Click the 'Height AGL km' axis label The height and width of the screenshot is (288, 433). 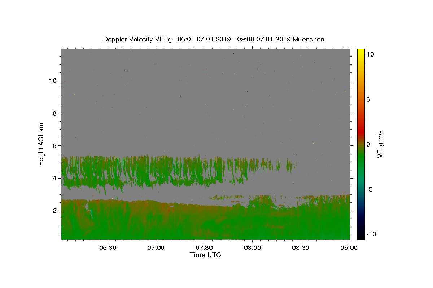click(x=41, y=144)
